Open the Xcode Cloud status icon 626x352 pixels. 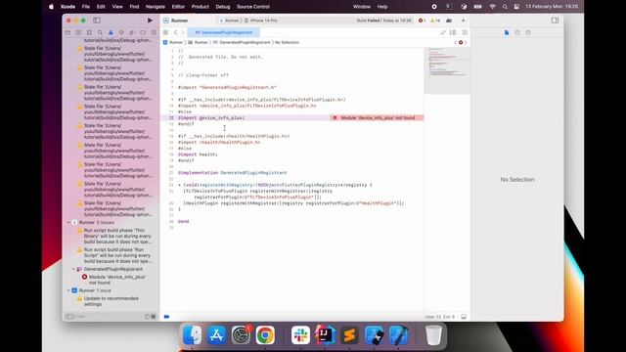pos(449,21)
